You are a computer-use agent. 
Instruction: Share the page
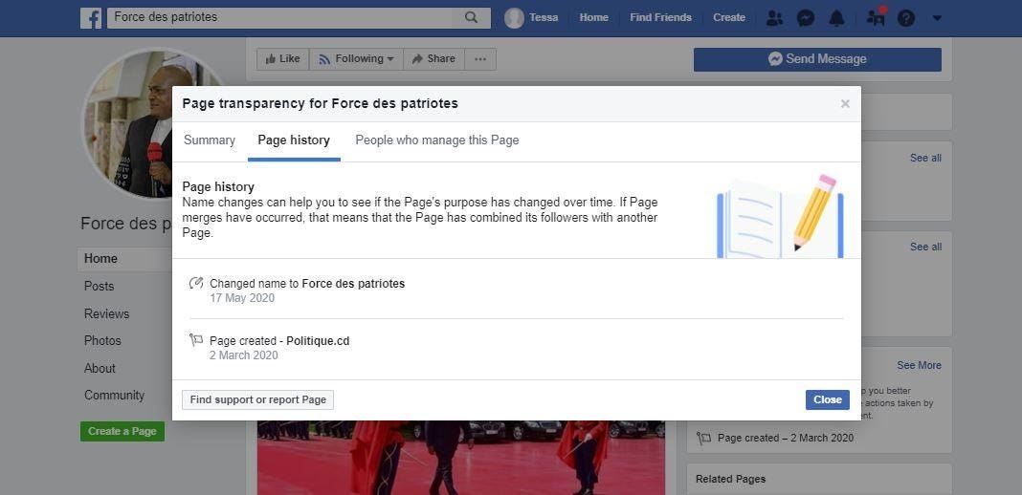click(434, 58)
